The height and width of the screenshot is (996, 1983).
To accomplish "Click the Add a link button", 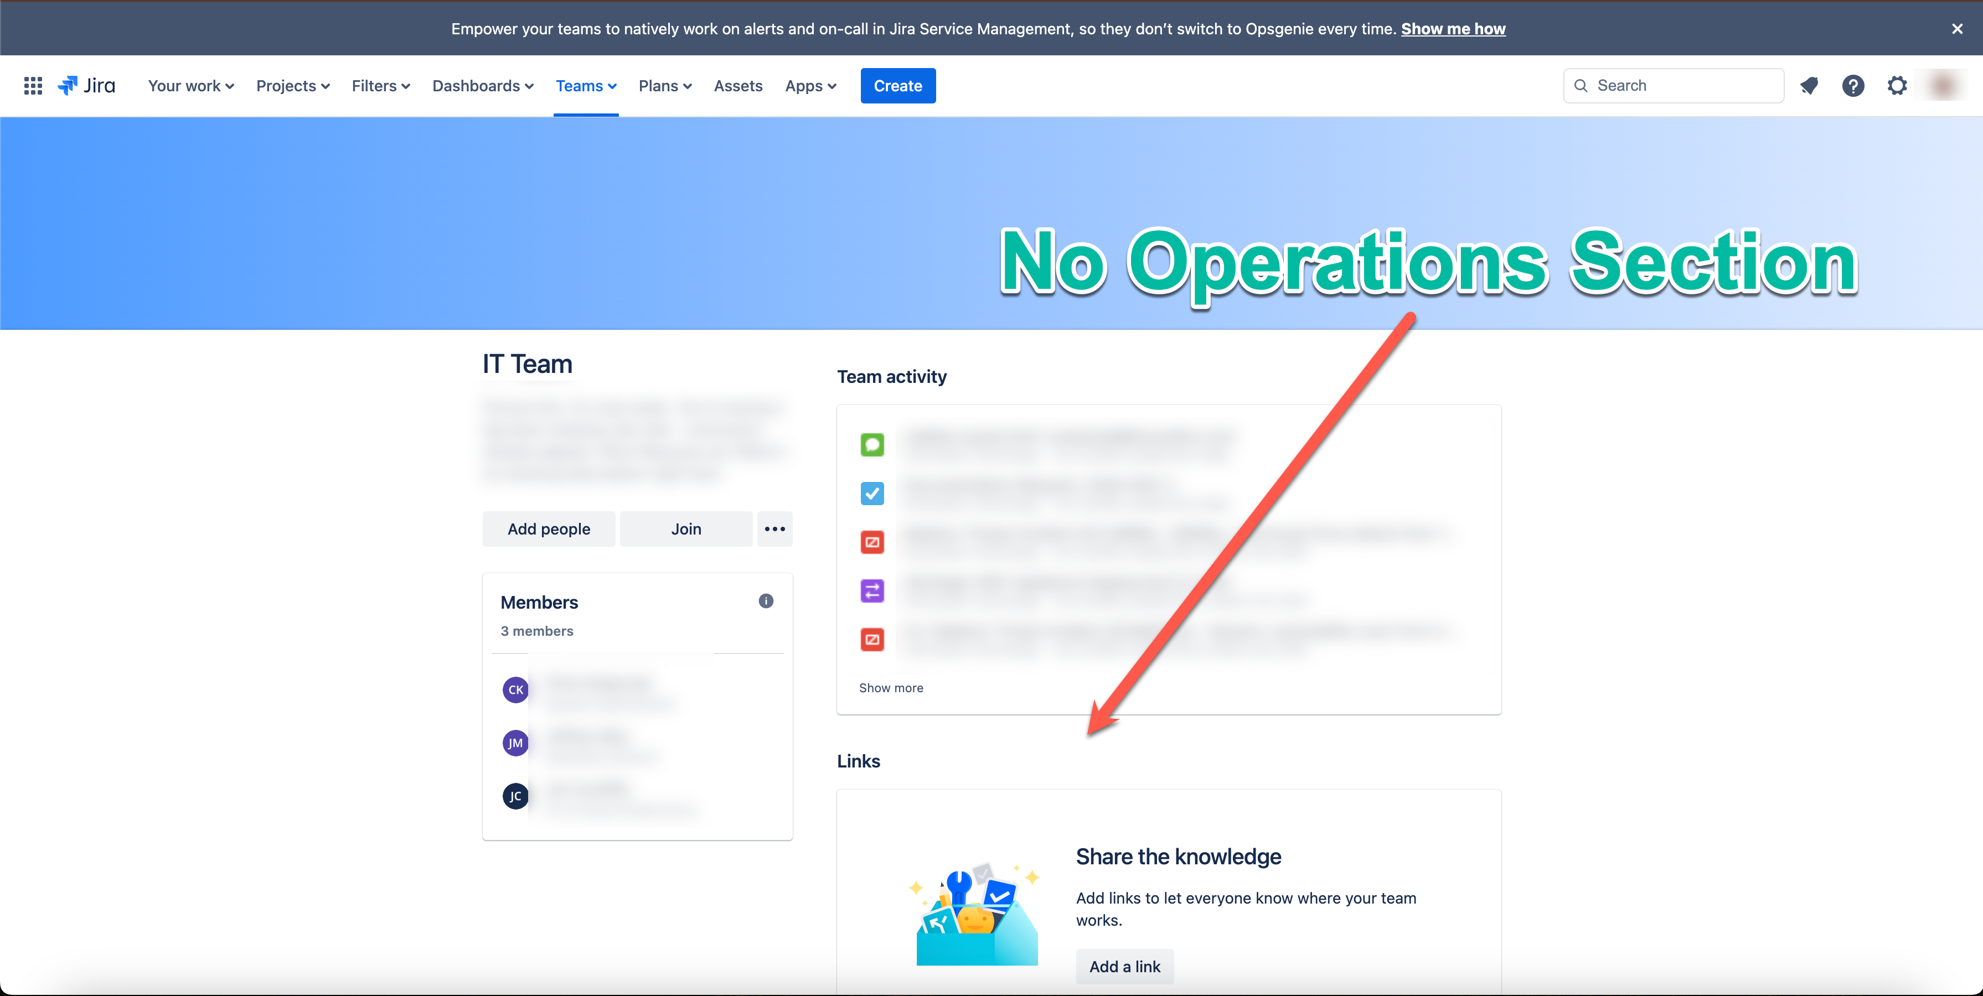I will tap(1124, 966).
